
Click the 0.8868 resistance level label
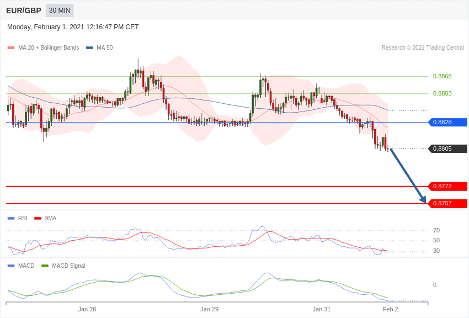pyautogui.click(x=442, y=76)
